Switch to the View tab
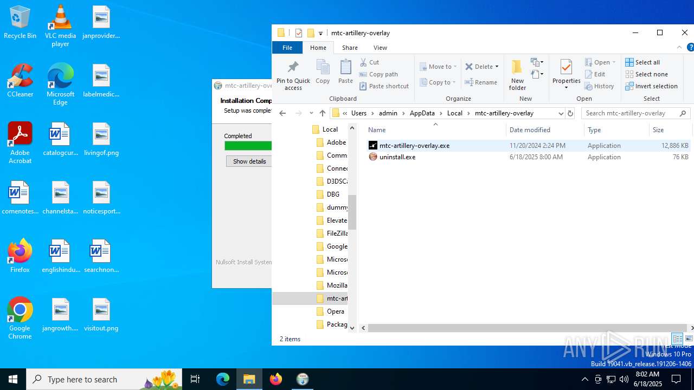The image size is (694, 390). click(x=380, y=48)
